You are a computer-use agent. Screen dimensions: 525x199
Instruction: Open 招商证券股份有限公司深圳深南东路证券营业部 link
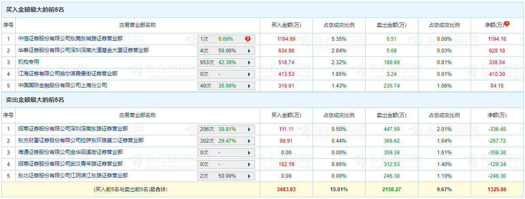tap(73, 129)
